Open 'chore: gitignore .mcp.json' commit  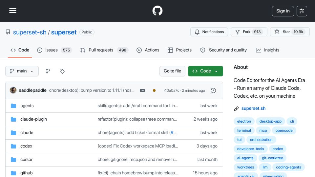[137, 160]
